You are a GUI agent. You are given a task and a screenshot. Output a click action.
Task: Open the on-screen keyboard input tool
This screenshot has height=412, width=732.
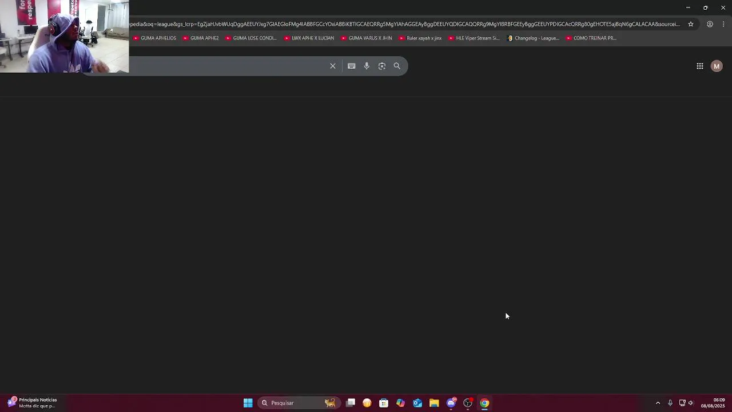352,66
